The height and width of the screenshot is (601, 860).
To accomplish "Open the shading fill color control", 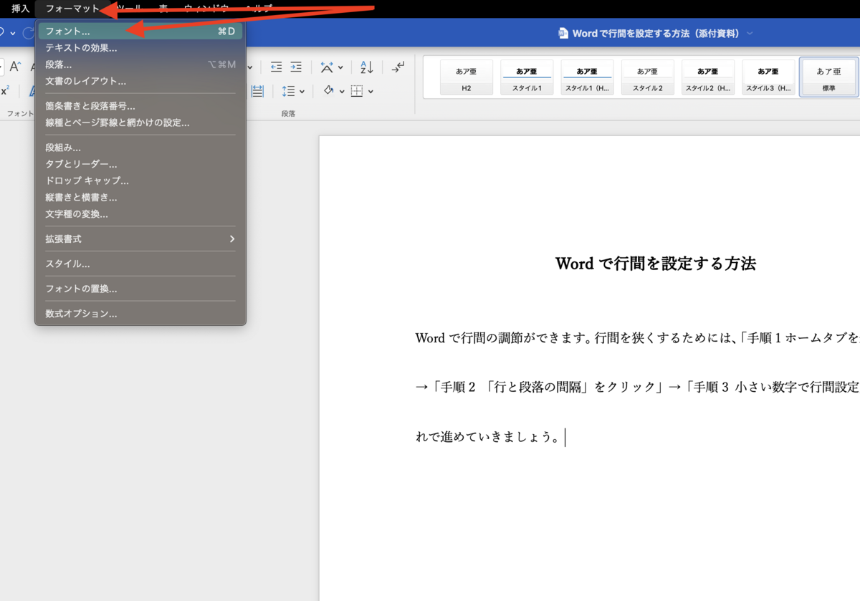I will coord(328,91).
